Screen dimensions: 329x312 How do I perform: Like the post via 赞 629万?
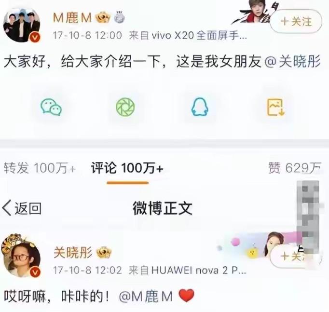(x=295, y=168)
